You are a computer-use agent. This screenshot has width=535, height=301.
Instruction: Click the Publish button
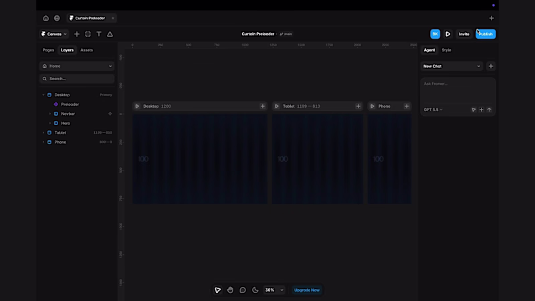tap(486, 34)
